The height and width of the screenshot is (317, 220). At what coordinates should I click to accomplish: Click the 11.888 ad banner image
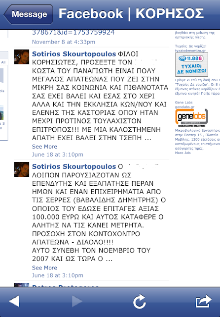(191, 65)
